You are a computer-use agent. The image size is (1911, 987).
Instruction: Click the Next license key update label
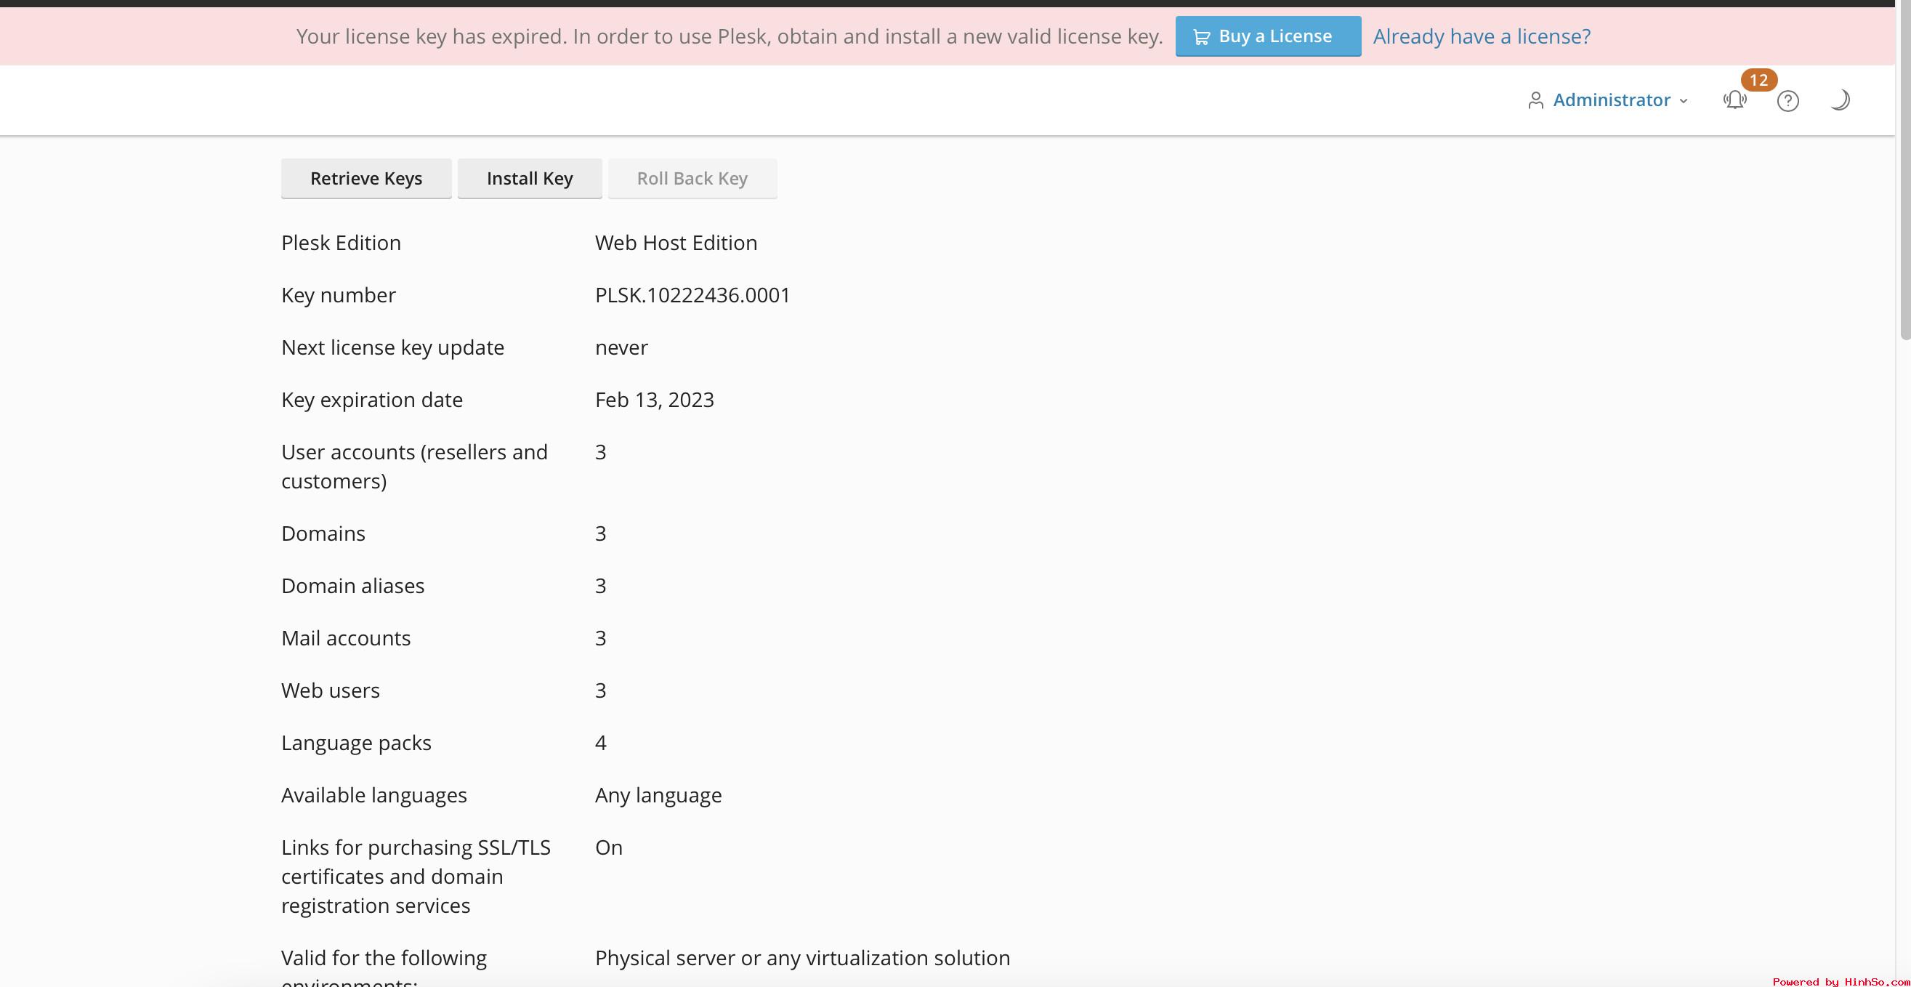(x=392, y=347)
